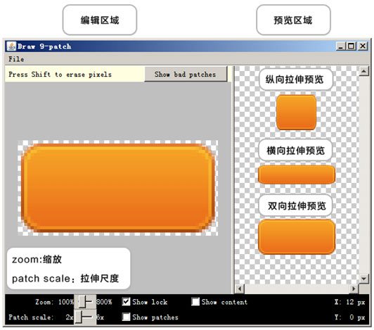The image size is (374, 330).
Task: Click the Patch scale slider handle
Action: pyautogui.click(x=79, y=317)
